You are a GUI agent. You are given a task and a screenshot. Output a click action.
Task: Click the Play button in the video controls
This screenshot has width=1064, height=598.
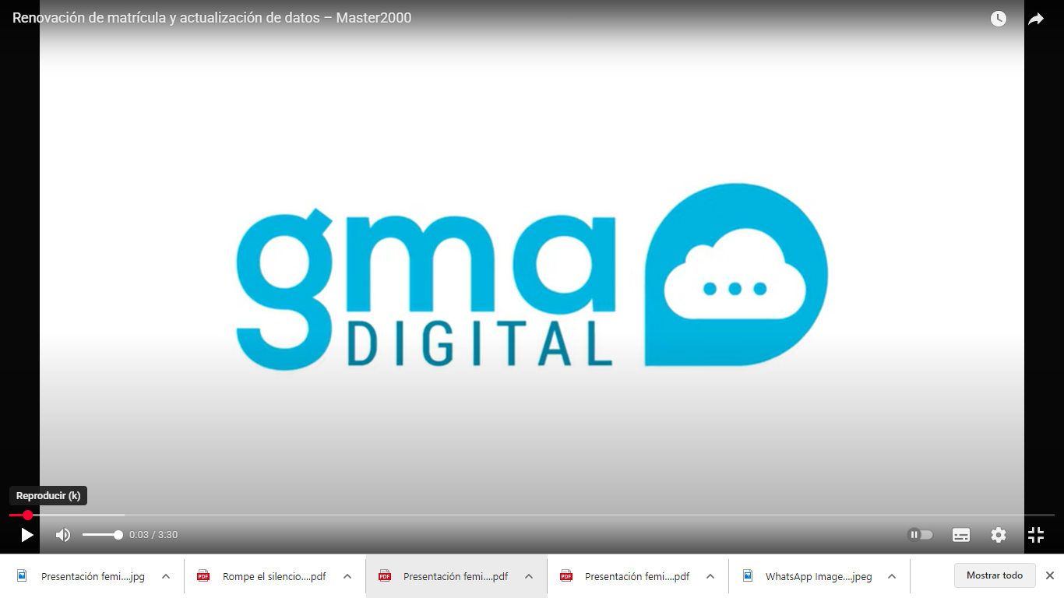(x=27, y=535)
